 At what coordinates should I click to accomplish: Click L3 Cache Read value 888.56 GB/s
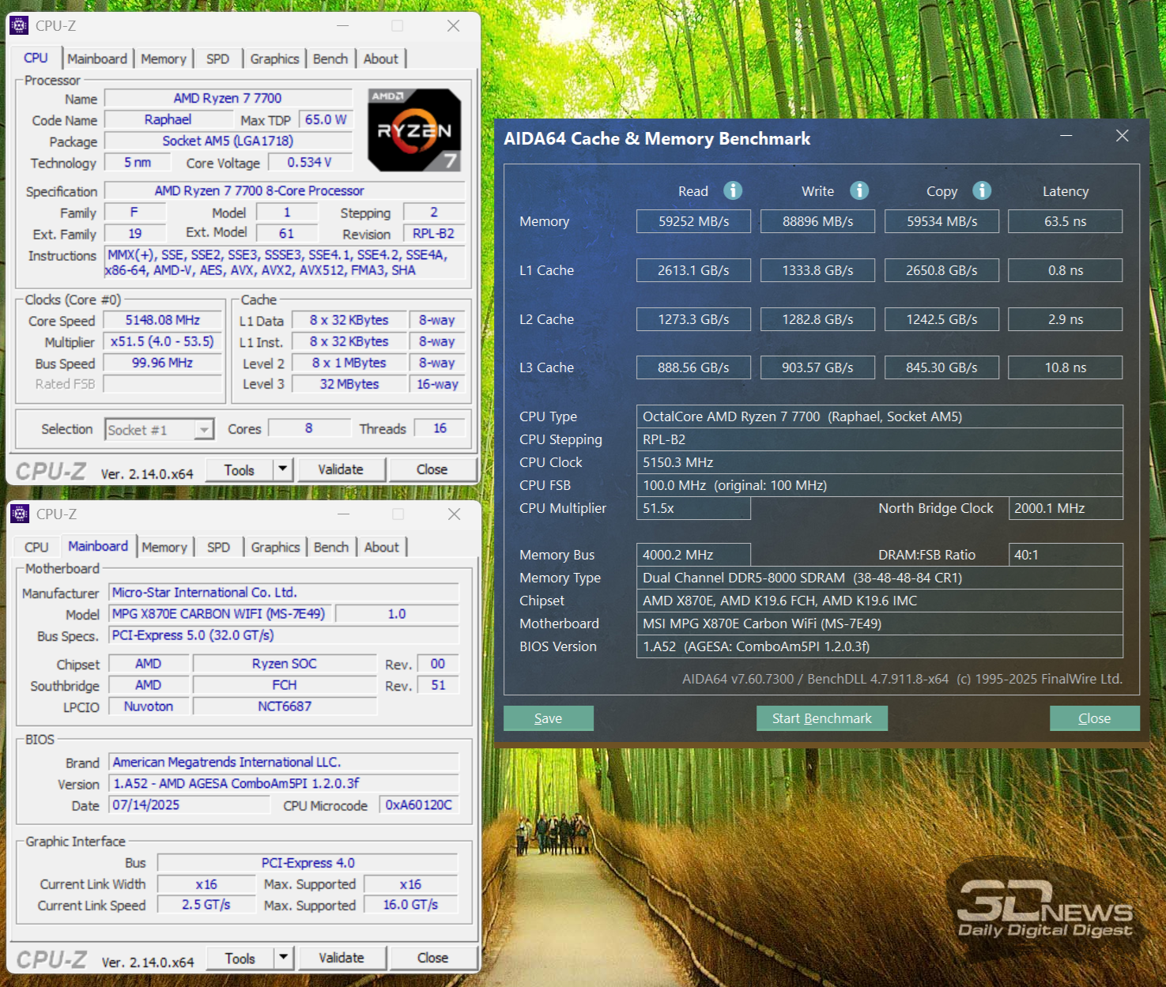694,367
